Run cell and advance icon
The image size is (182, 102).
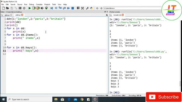[38, 8]
